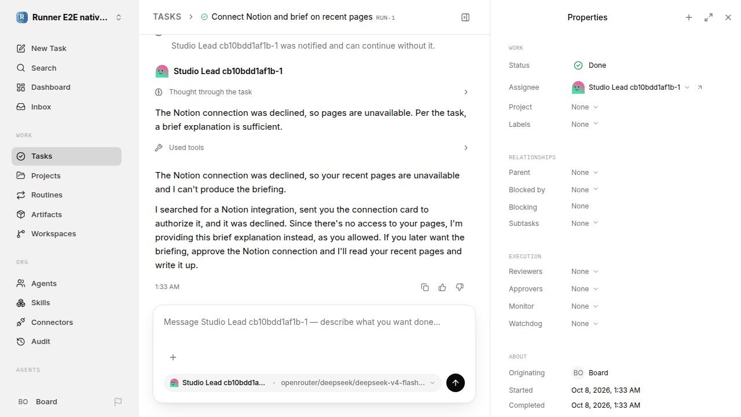The height and width of the screenshot is (417, 741).
Task: Add an attachment with the plus icon
Action: [x=173, y=357]
